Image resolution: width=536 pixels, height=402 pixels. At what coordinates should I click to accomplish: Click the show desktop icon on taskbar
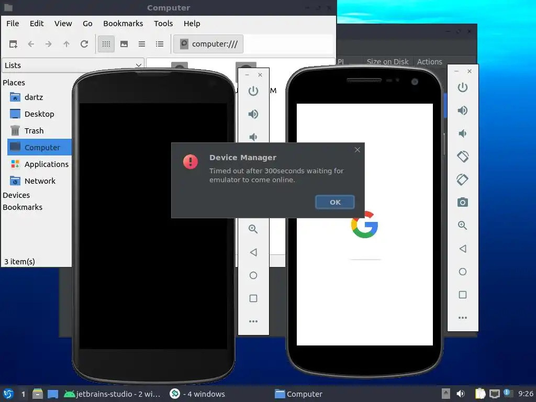coord(53,394)
